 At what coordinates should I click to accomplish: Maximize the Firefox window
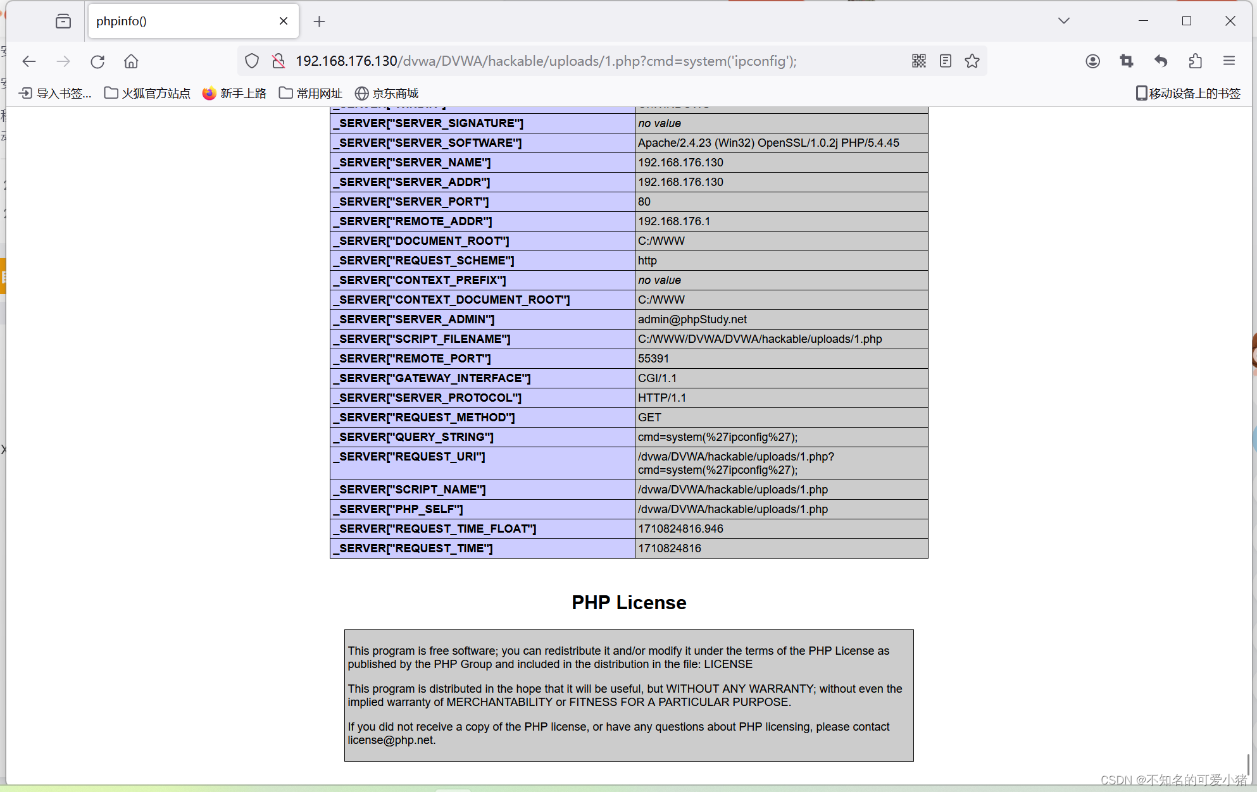click(1187, 21)
